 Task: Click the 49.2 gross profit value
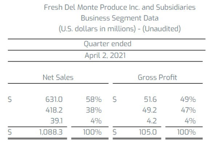pos(150,110)
